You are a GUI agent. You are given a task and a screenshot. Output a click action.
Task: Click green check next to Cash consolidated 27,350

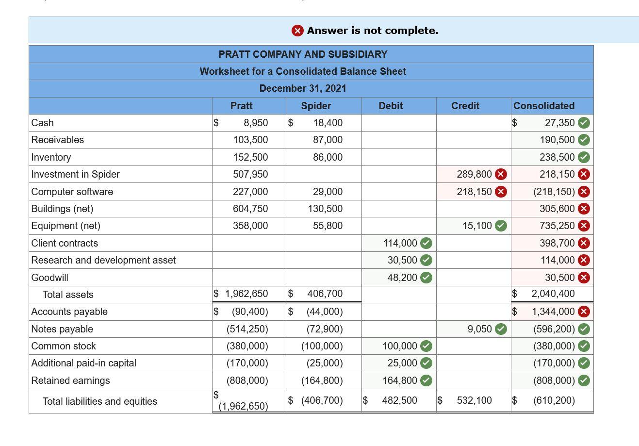click(x=584, y=123)
